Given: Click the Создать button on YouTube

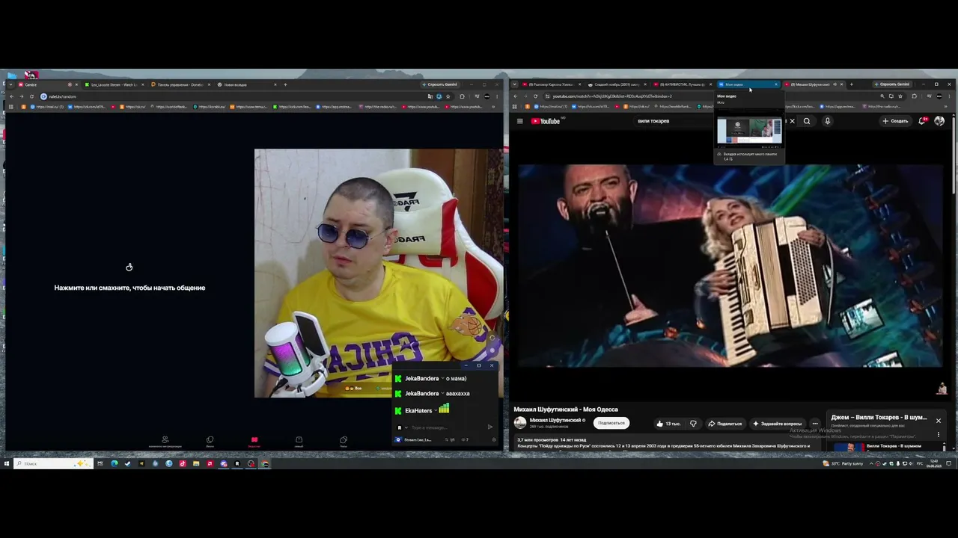Looking at the screenshot, I should 895,121.
